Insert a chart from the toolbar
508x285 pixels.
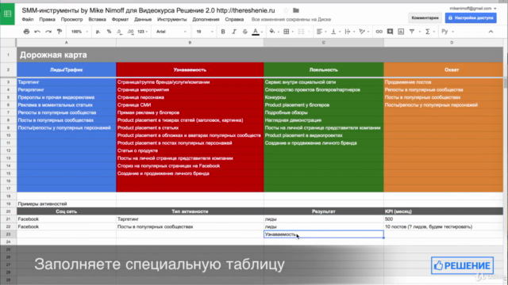(x=401, y=32)
